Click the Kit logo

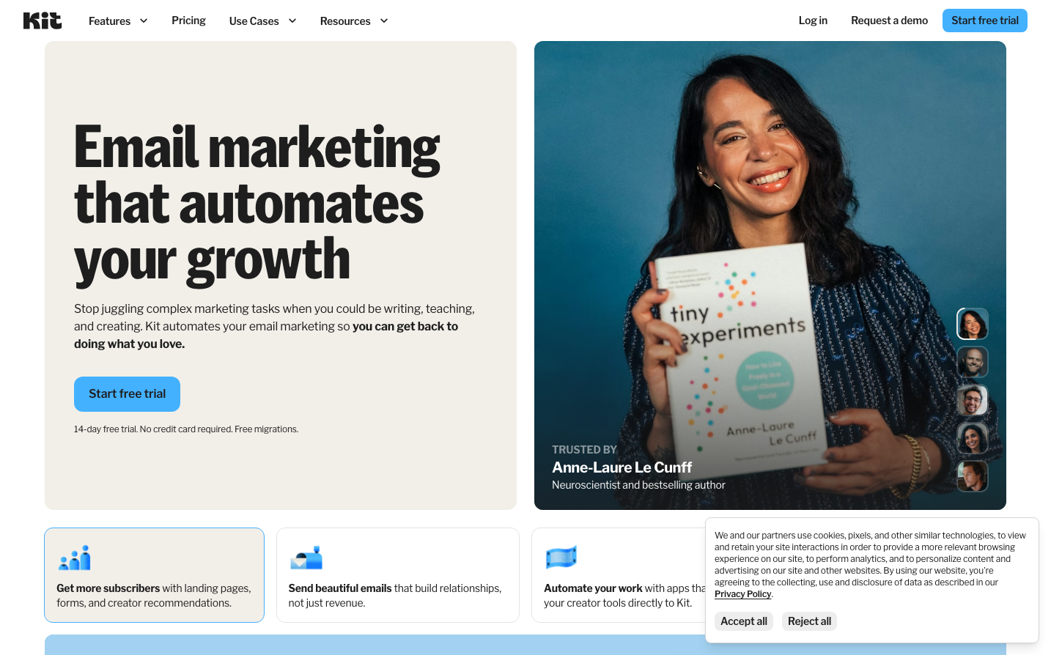pos(43,21)
